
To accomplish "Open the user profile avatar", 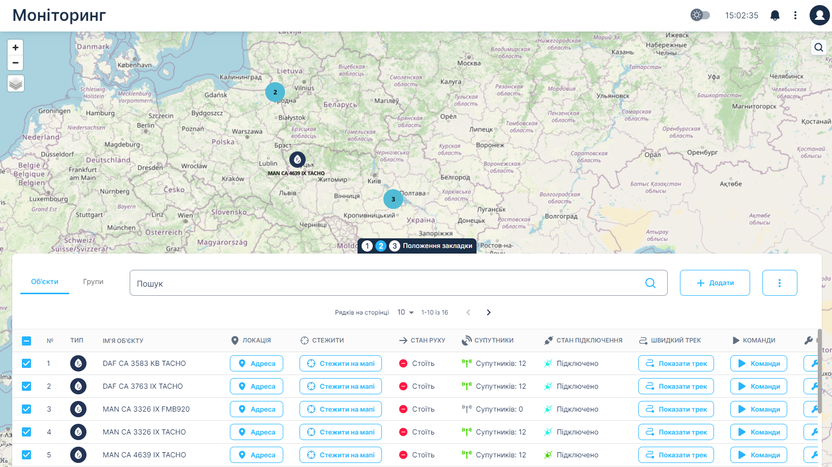I will tap(819, 15).
